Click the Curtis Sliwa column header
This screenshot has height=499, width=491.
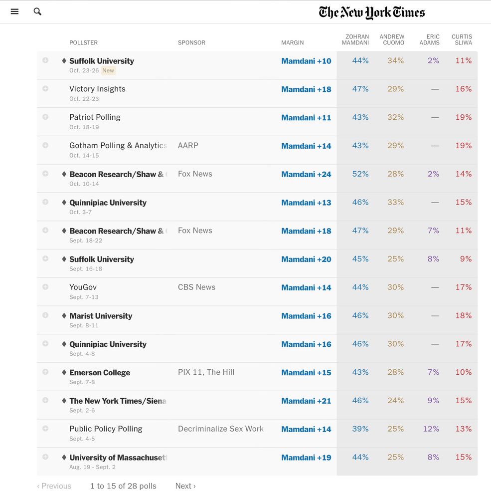(462, 39)
